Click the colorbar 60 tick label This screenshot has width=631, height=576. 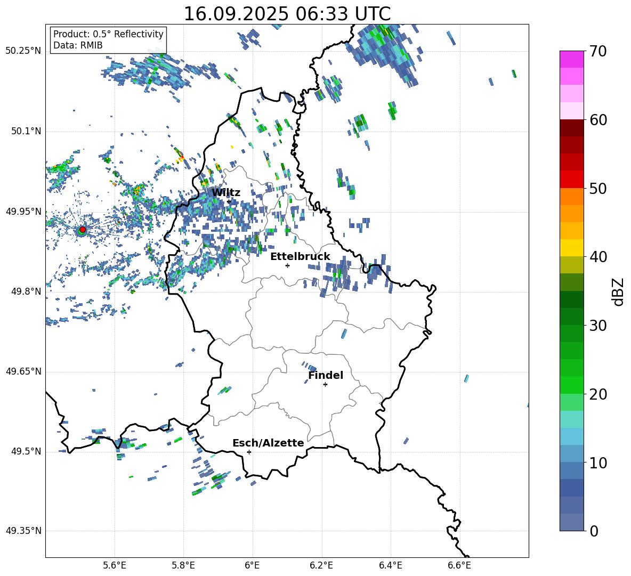click(598, 120)
